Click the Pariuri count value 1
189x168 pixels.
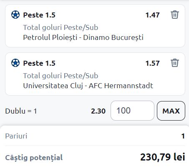(183, 136)
